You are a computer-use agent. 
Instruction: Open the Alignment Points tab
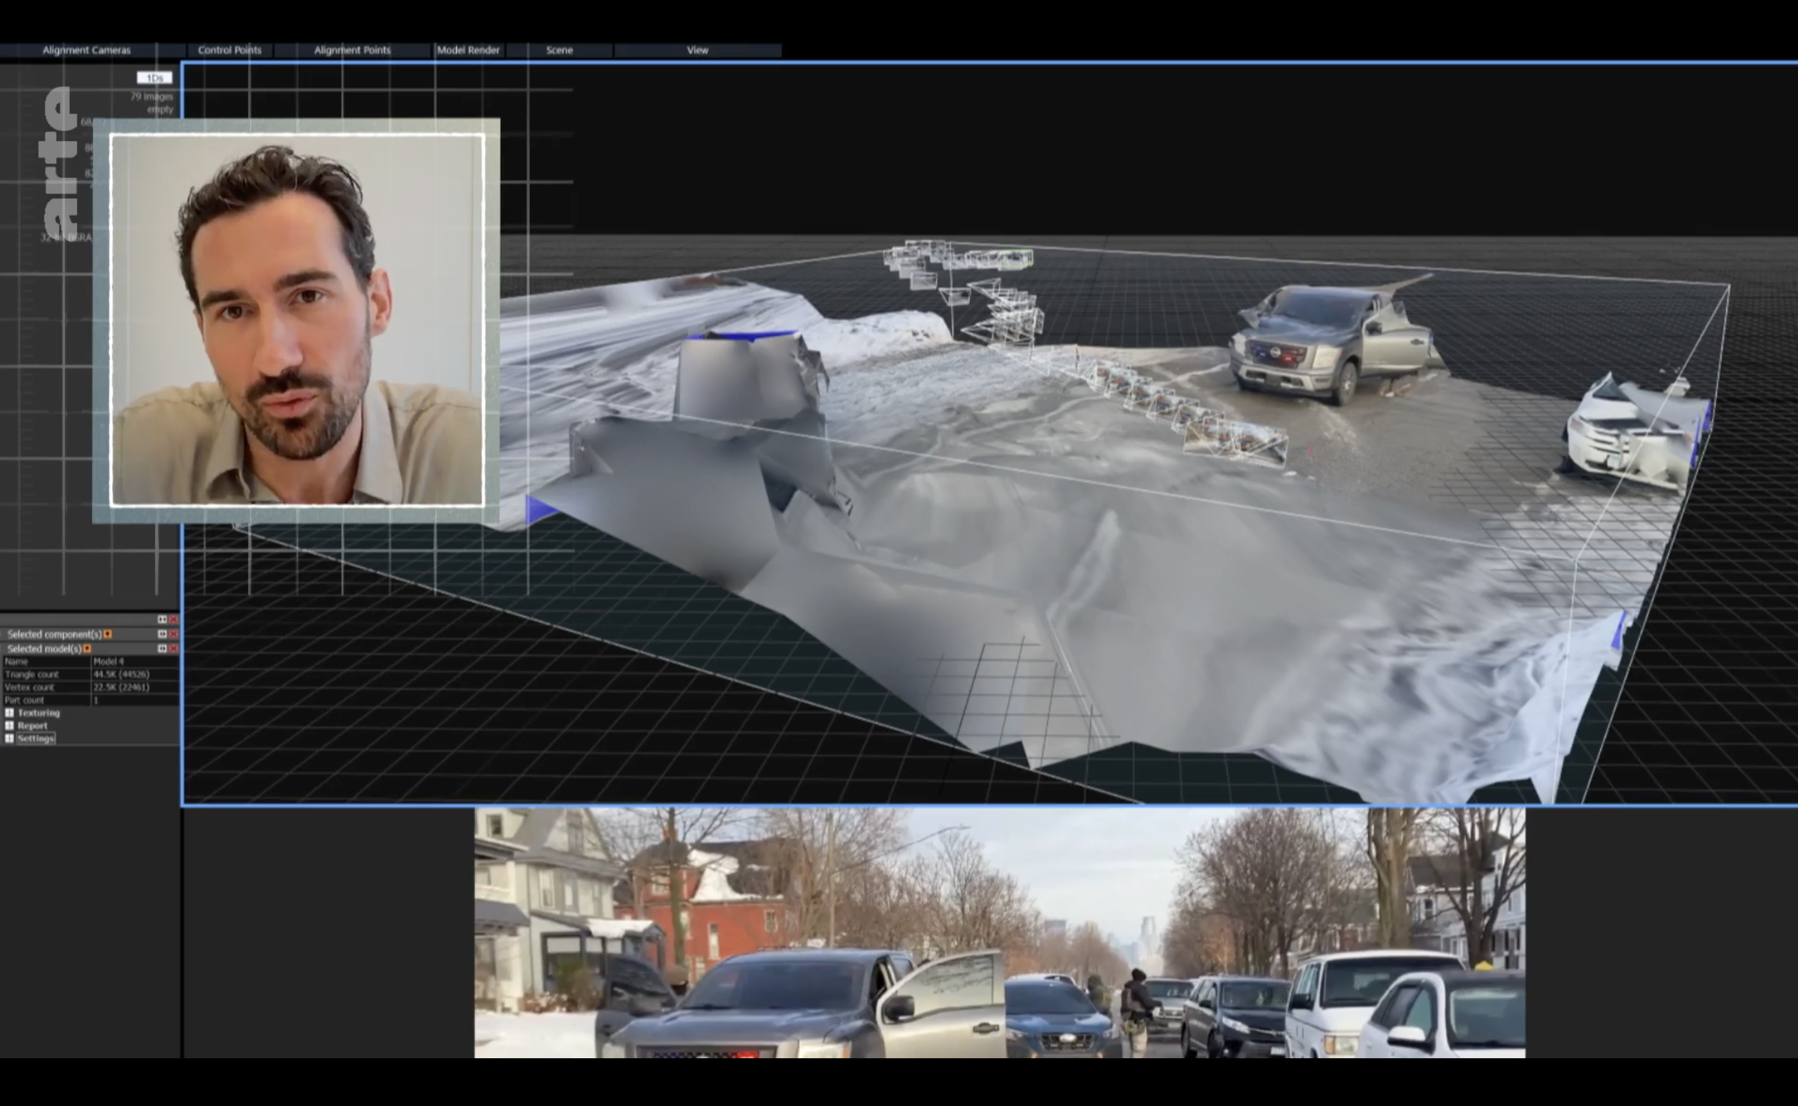click(352, 51)
